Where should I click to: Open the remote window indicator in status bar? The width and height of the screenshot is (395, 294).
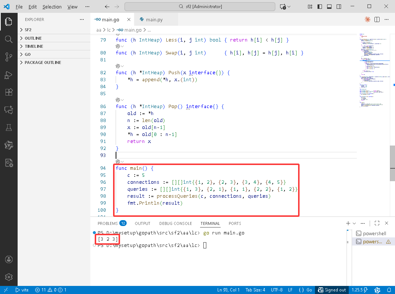(x=6, y=290)
